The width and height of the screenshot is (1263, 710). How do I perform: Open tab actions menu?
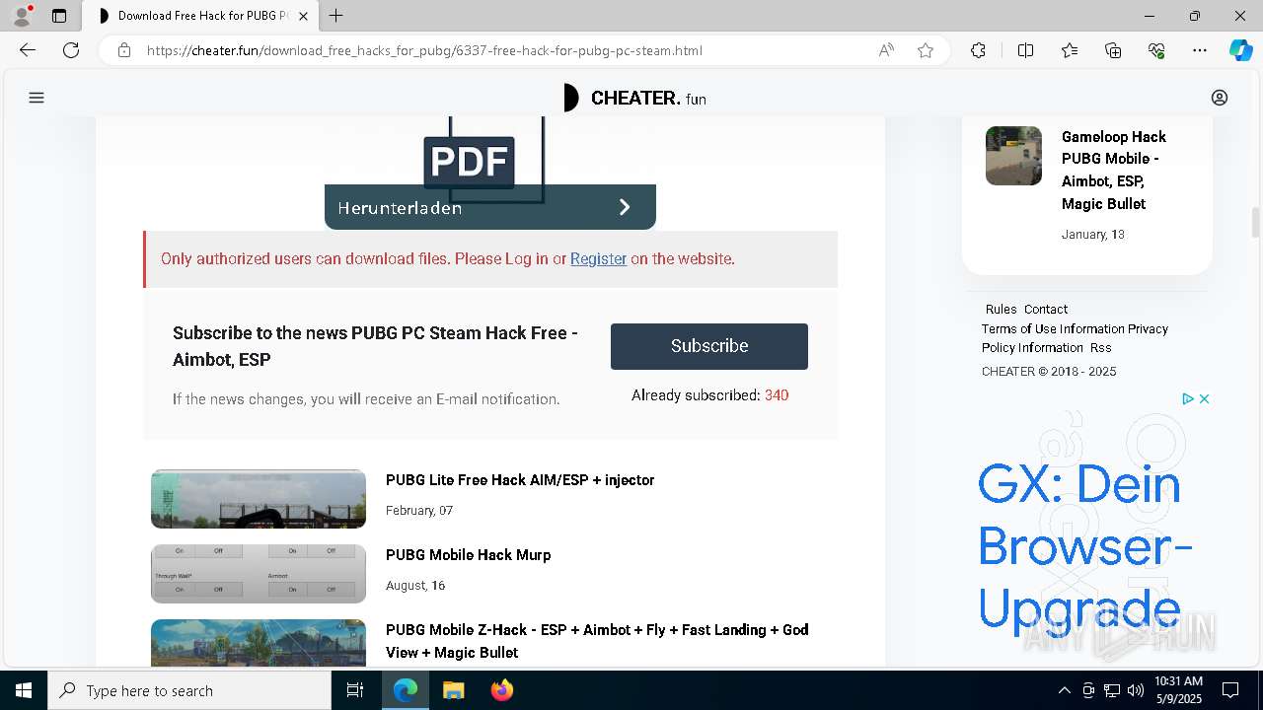[x=59, y=16]
